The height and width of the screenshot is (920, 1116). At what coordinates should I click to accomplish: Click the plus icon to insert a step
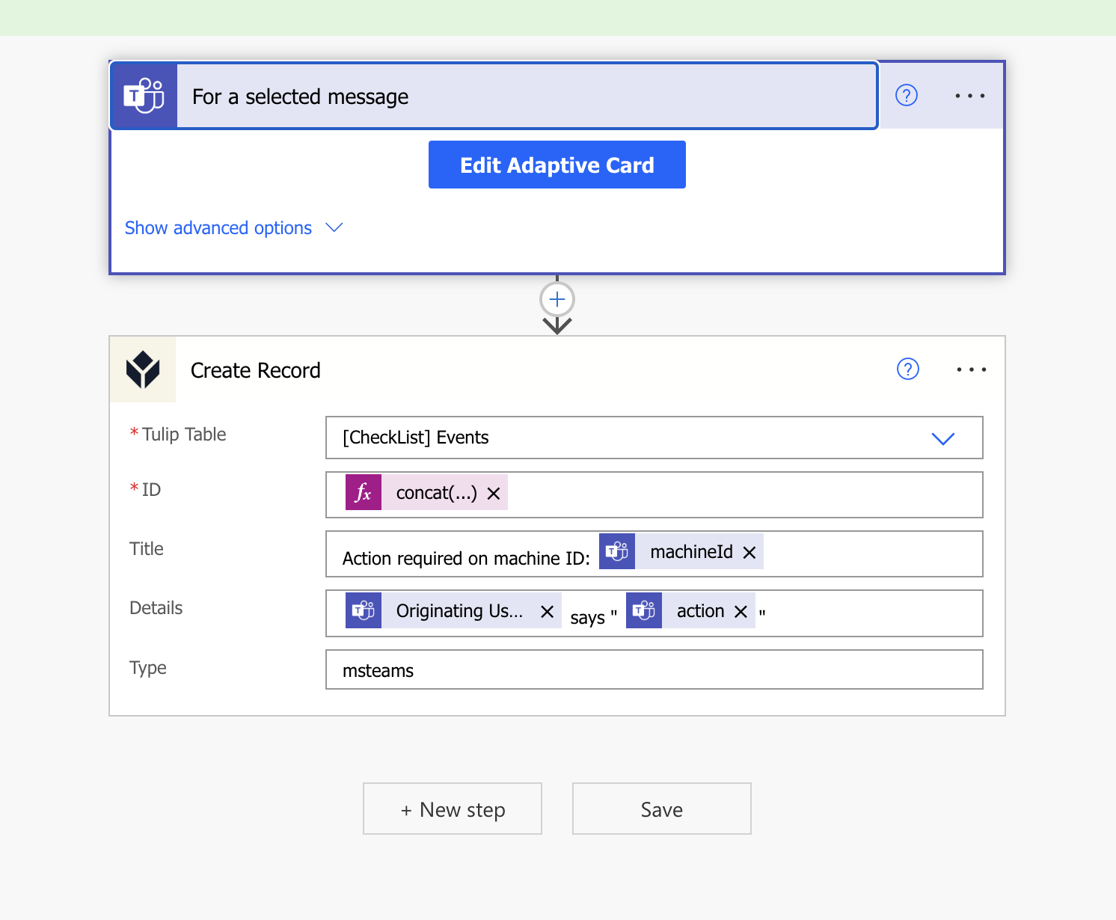click(557, 298)
